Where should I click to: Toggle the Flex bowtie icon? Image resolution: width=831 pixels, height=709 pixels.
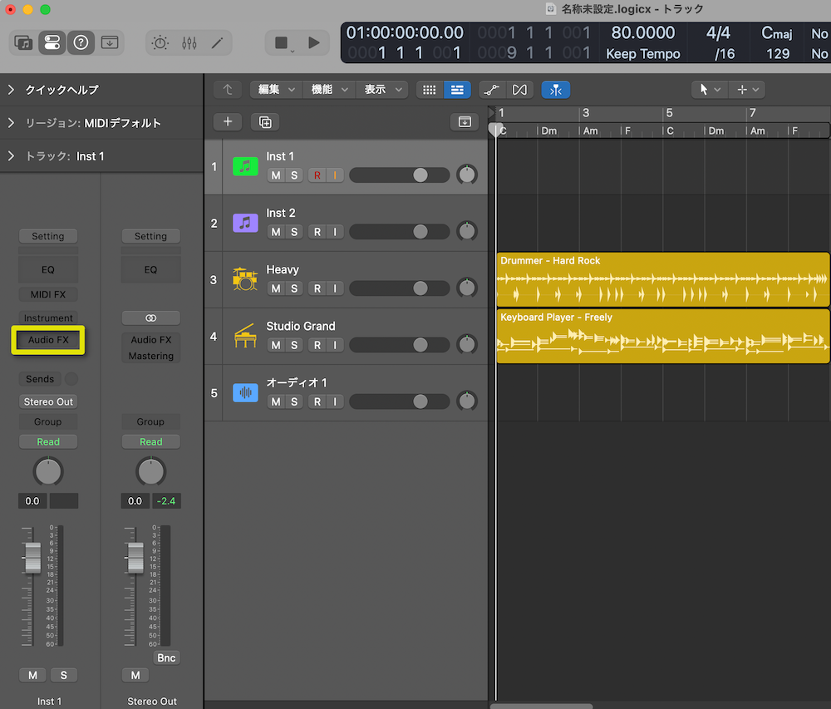[519, 90]
